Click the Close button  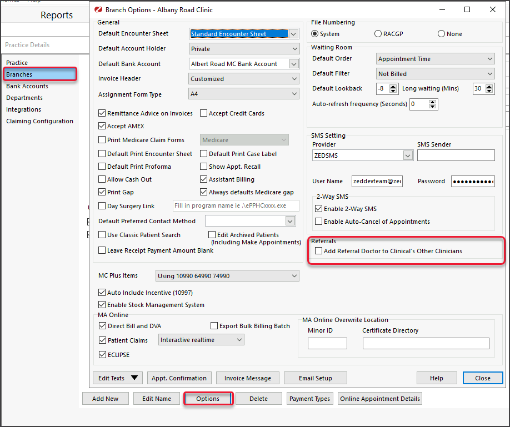[483, 378]
